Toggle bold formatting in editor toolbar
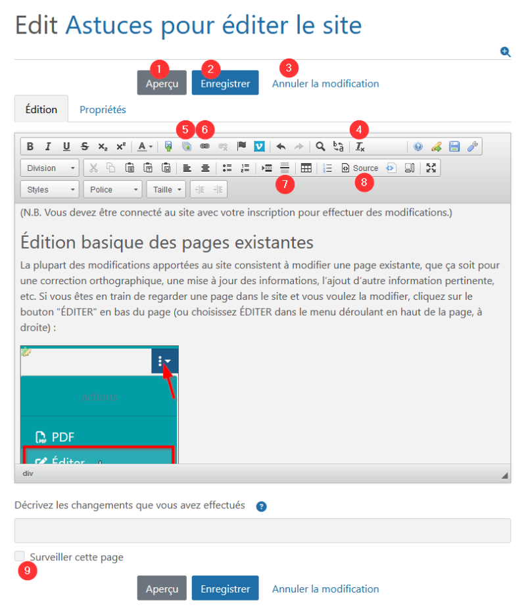Screen dimensions: 526x609 click(x=30, y=147)
